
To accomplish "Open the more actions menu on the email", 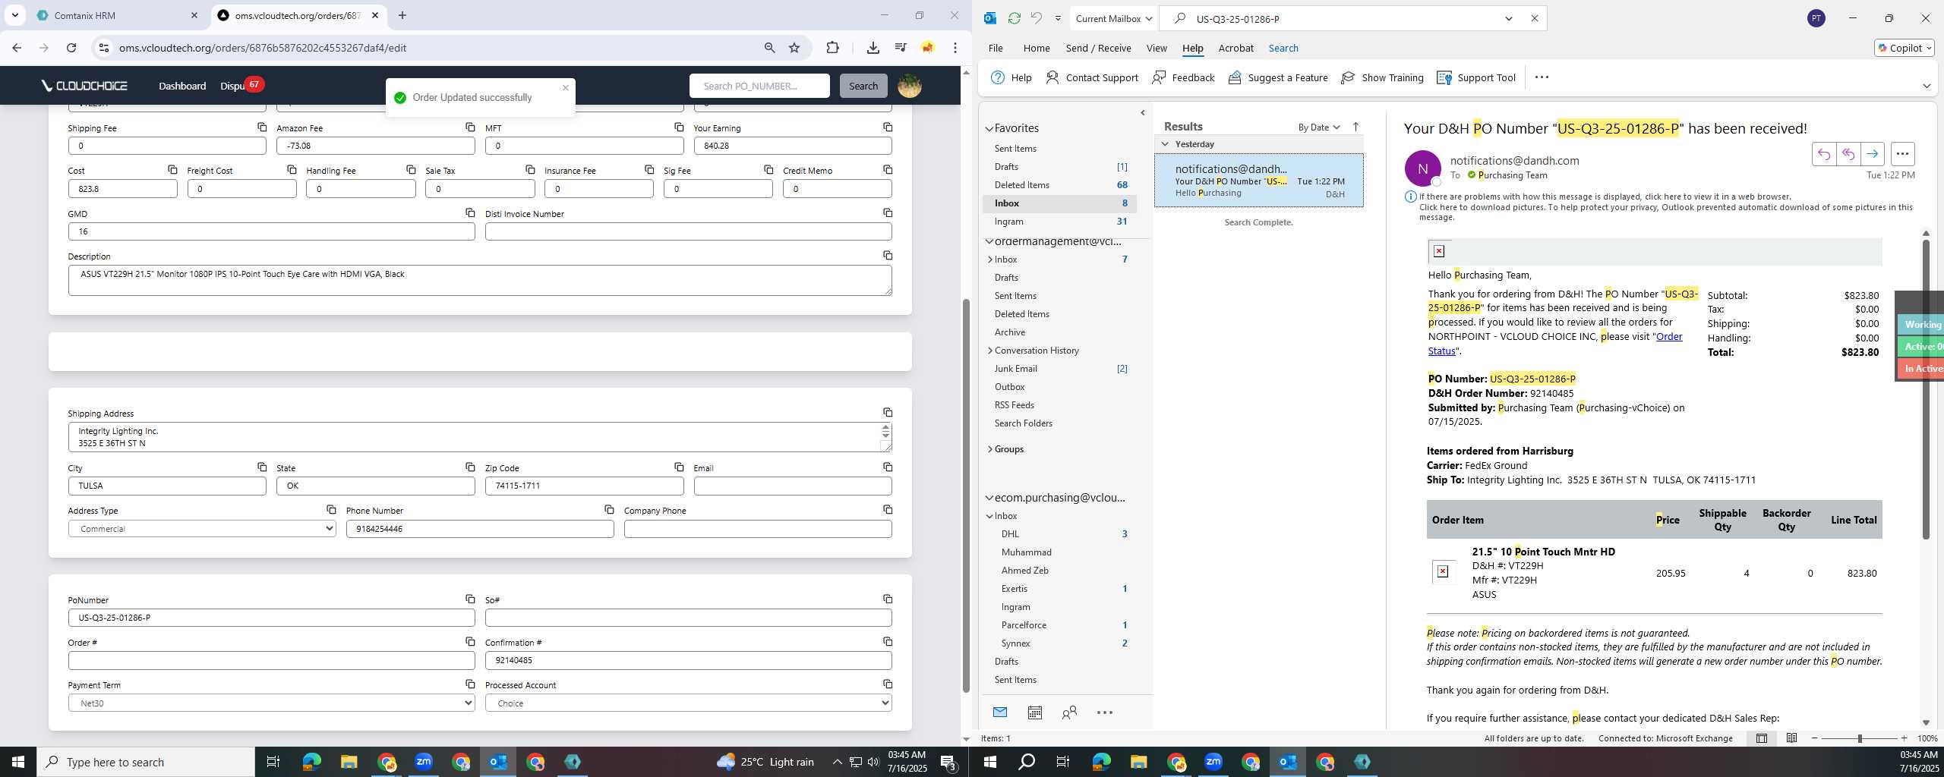I will tap(1902, 154).
